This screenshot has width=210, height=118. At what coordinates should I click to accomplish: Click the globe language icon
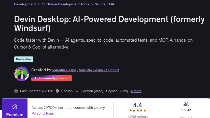[57, 91]
